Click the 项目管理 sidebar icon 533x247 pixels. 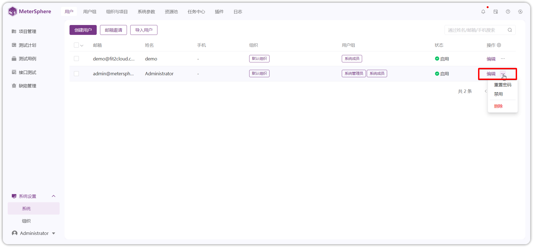tap(14, 31)
